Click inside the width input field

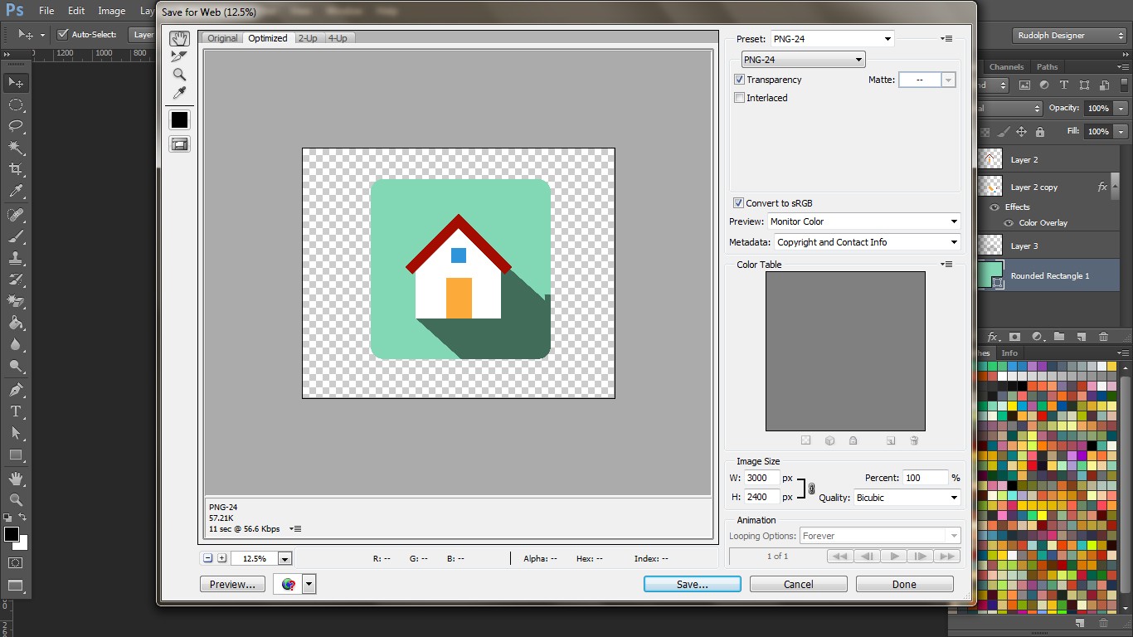(760, 477)
